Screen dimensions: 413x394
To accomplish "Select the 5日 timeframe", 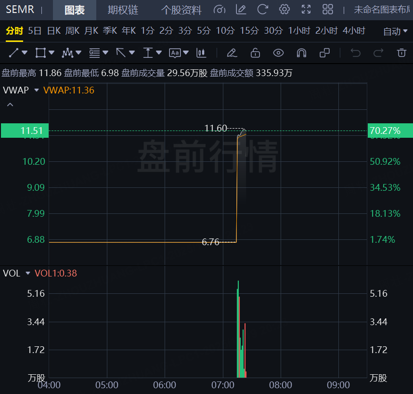I will pyautogui.click(x=35, y=31).
